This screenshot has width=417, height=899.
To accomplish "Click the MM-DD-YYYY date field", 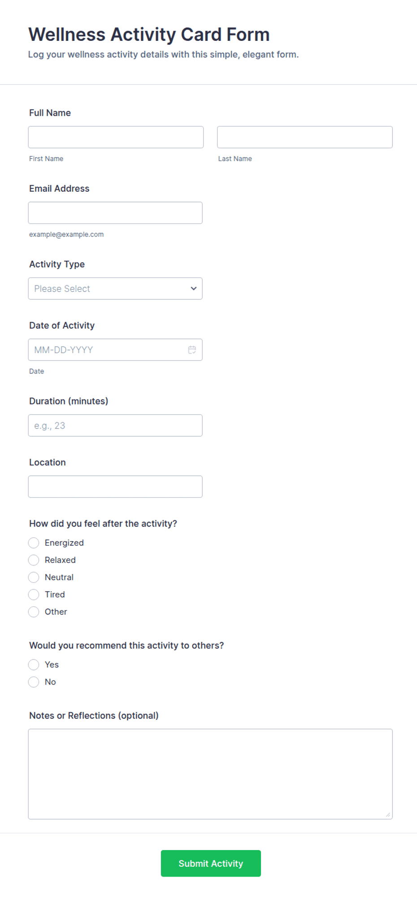I will click(115, 350).
